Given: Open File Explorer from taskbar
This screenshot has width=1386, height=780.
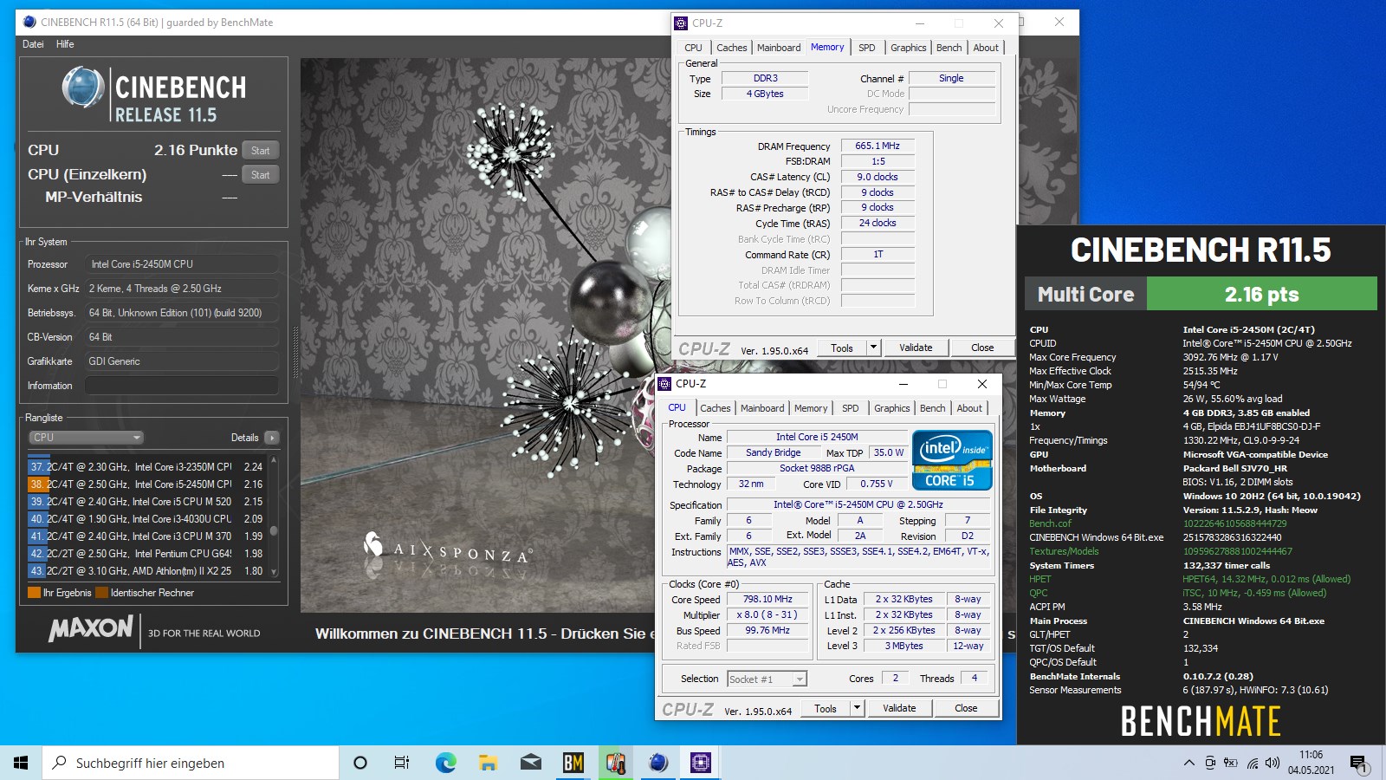Looking at the screenshot, I should click(x=488, y=763).
